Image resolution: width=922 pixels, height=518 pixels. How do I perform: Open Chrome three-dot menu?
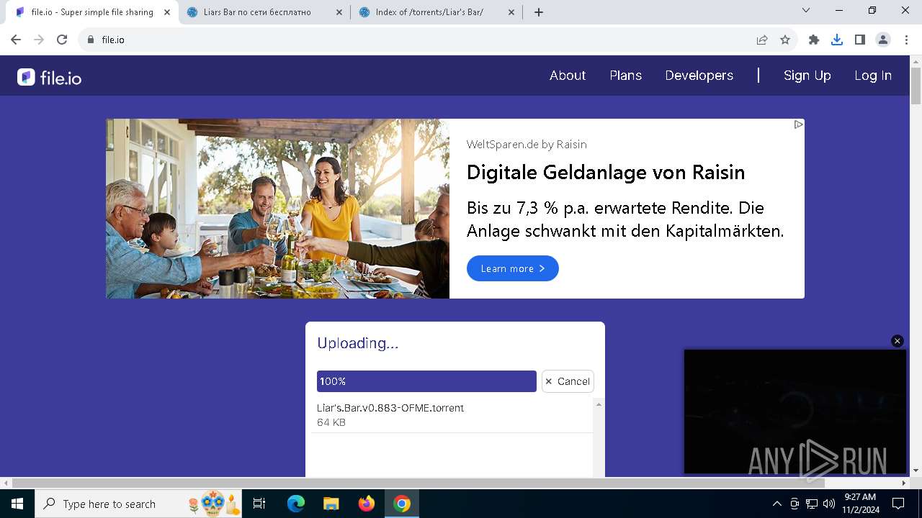click(x=906, y=40)
